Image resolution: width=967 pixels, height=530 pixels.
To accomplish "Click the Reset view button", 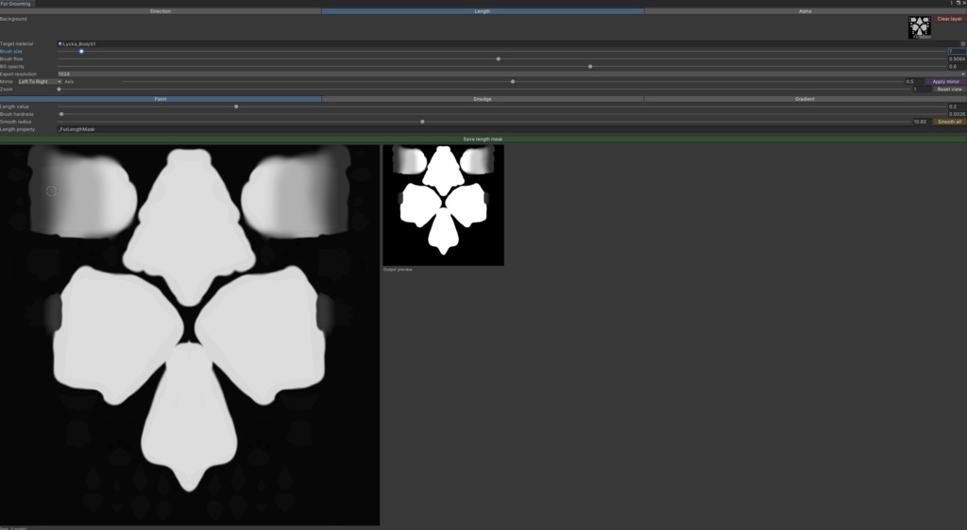I will [949, 90].
